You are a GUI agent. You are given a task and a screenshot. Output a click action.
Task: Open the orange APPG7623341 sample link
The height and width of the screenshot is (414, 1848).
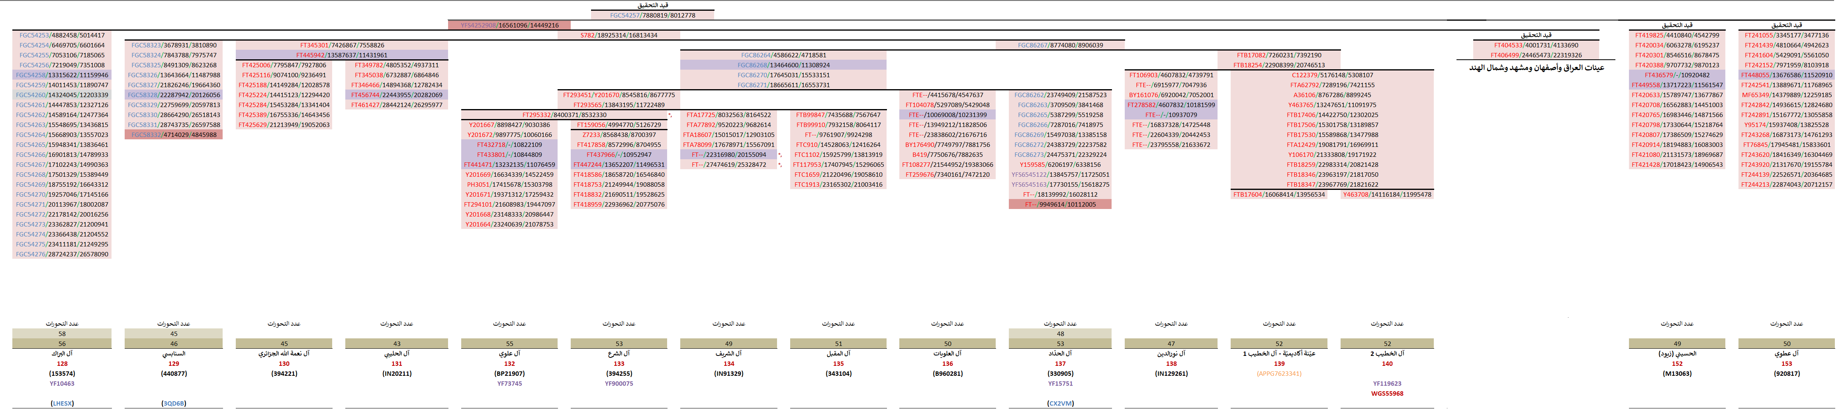tap(1278, 374)
